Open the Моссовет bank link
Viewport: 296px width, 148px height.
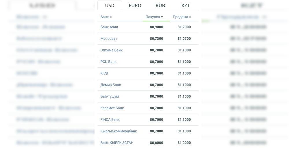coord(109,38)
